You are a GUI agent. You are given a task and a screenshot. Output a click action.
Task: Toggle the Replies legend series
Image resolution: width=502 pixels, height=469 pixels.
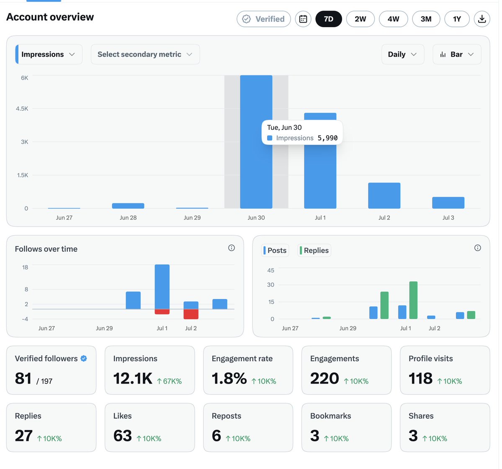(314, 250)
